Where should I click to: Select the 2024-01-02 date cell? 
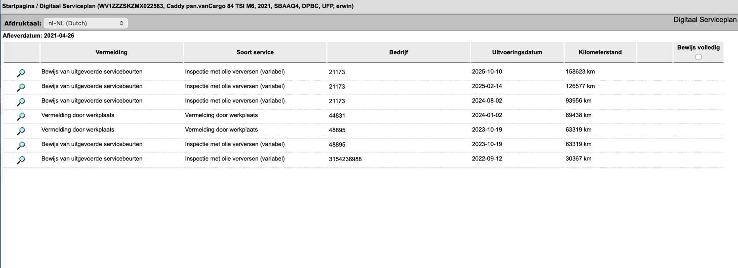(x=487, y=115)
